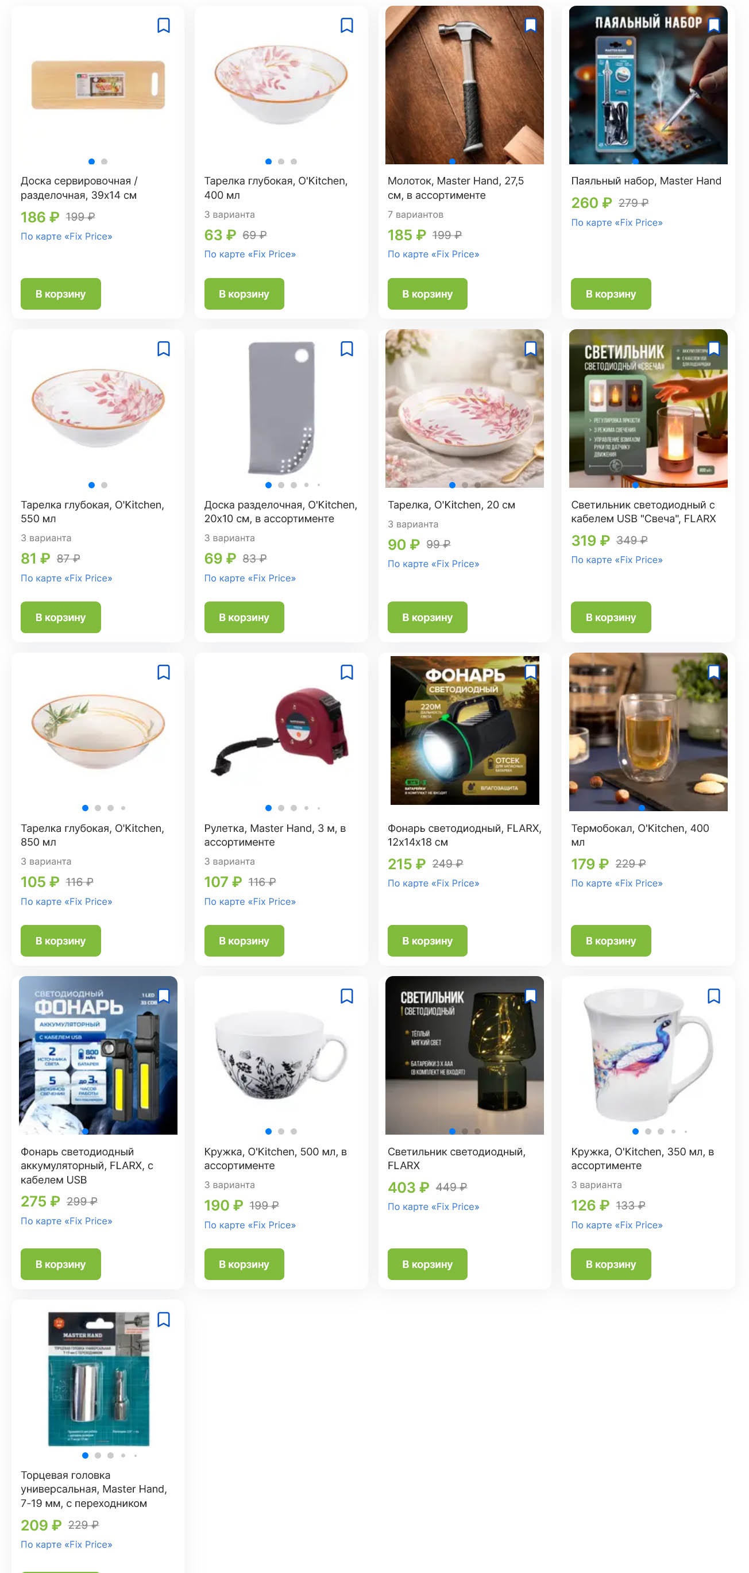749x1573 pixels.
Task: Add Тарелка глубокая 850 мл to cart
Action: [60, 940]
